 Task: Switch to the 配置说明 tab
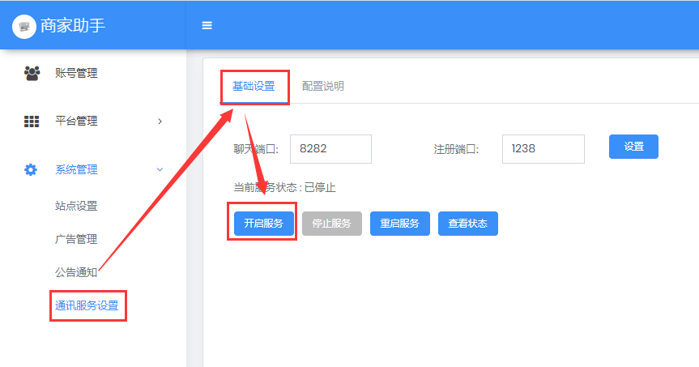[x=323, y=86]
